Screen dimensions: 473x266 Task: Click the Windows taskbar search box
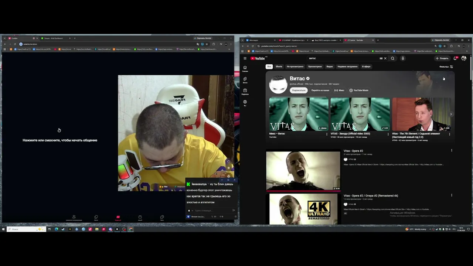click(26, 229)
